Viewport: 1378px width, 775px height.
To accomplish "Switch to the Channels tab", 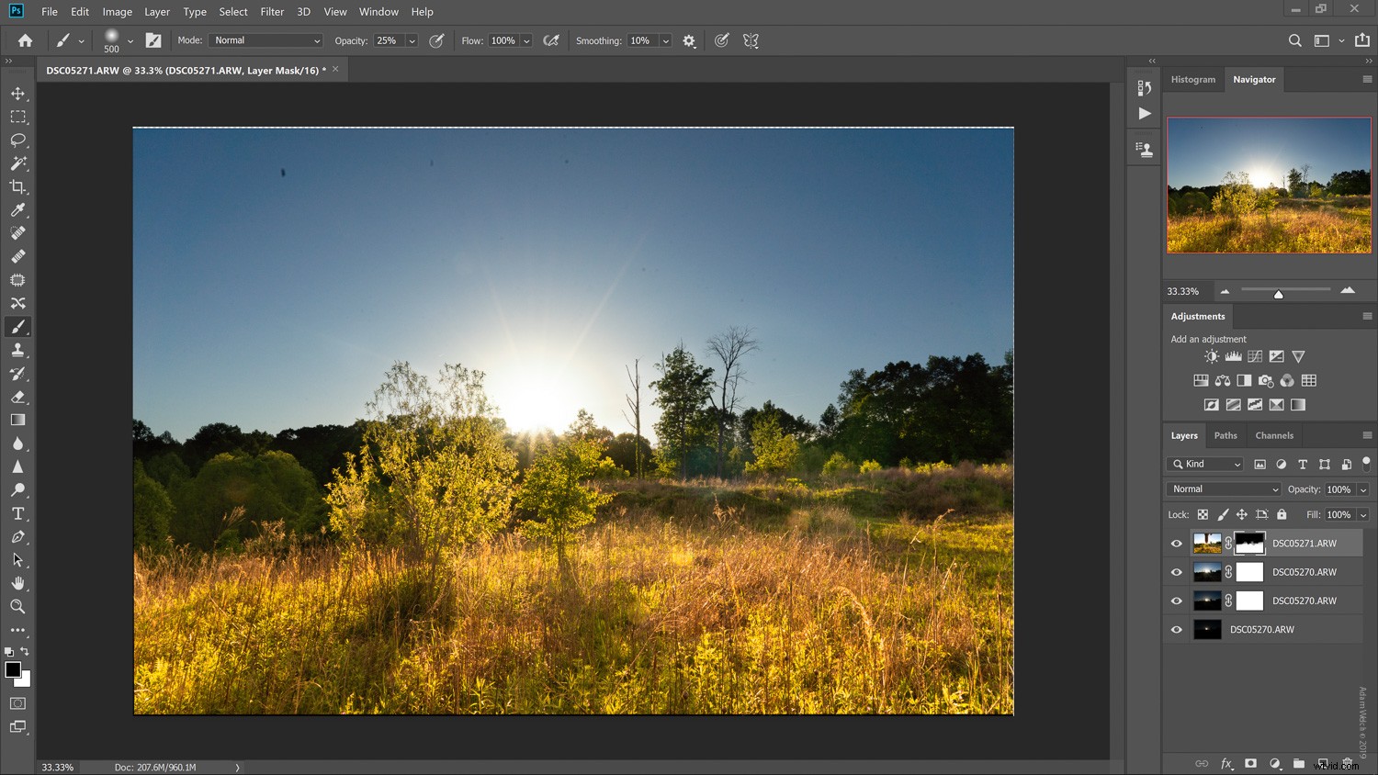I will click(1274, 435).
